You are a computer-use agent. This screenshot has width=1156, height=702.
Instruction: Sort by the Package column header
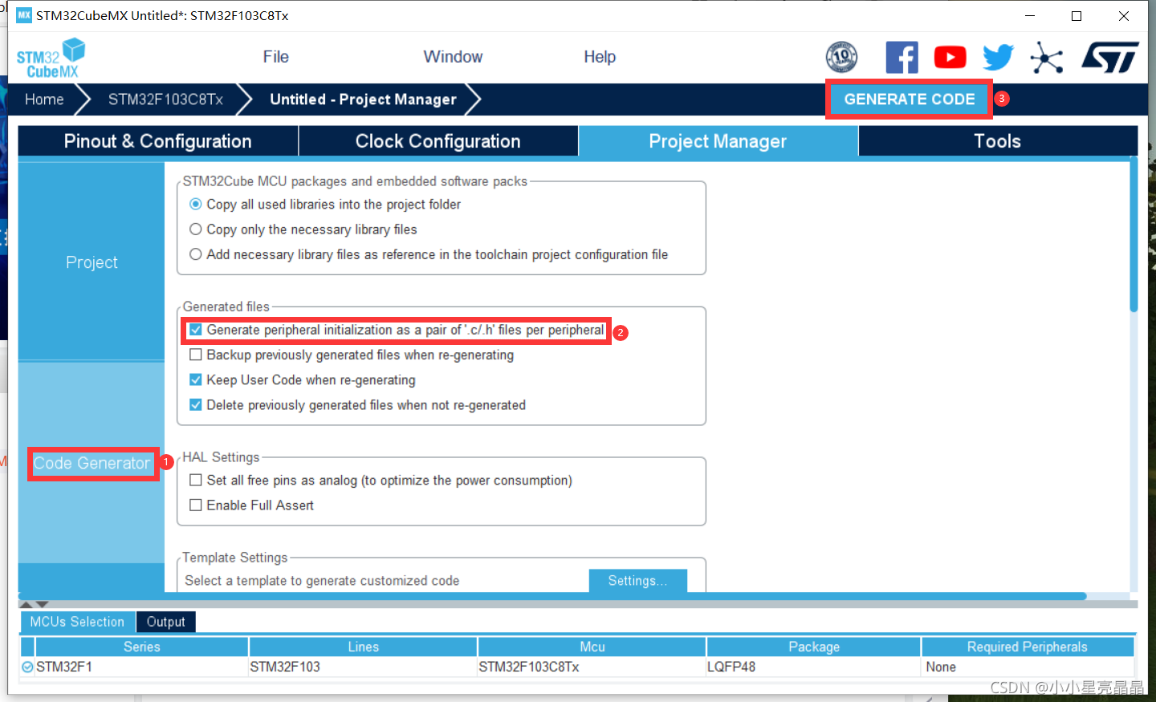point(814,647)
